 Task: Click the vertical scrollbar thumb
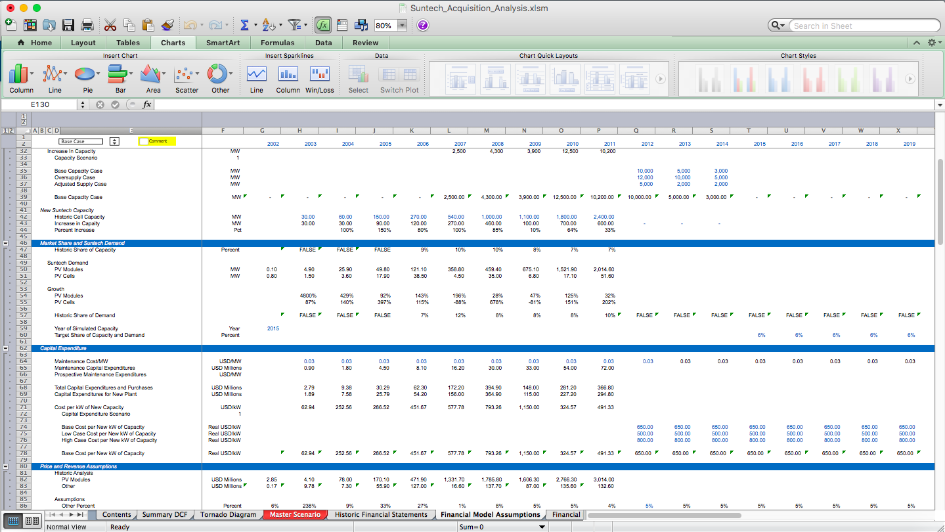click(x=940, y=201)
